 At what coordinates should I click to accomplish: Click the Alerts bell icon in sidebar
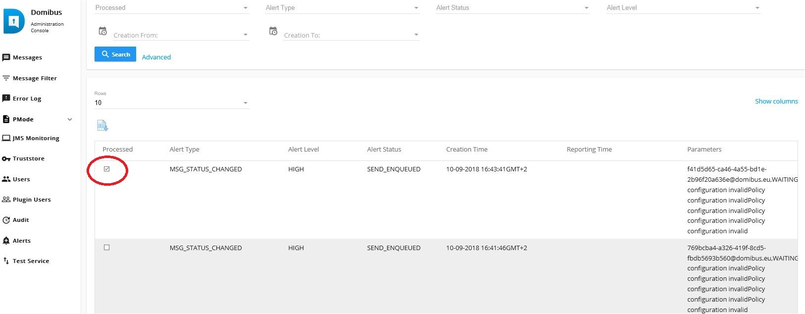tap(6, 241)
